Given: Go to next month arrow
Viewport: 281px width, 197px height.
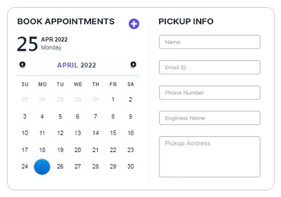Looking at the screenshot, I should [x=133, y=65].
